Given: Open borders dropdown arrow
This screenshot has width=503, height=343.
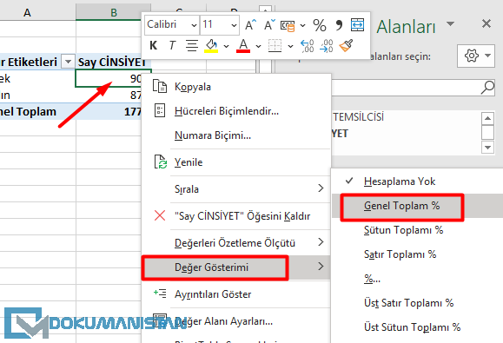Looking at the screenshot, I should 290,46.
